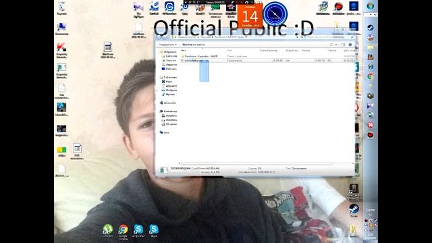Select the Visual Studio desktop icon at top

click(x=138, y=9)
